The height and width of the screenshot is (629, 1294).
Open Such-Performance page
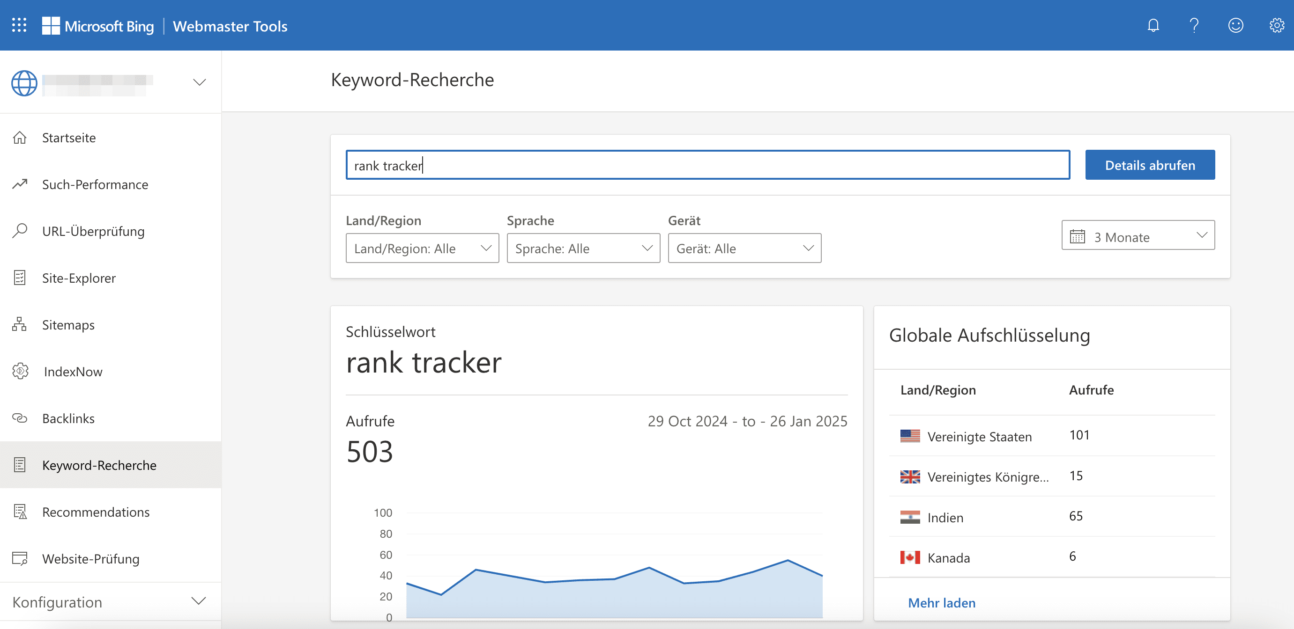click(111, 184)
